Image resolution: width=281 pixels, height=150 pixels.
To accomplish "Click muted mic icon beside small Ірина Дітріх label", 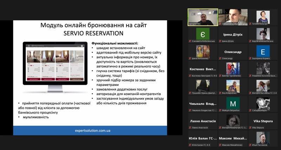I will point(220,41).
